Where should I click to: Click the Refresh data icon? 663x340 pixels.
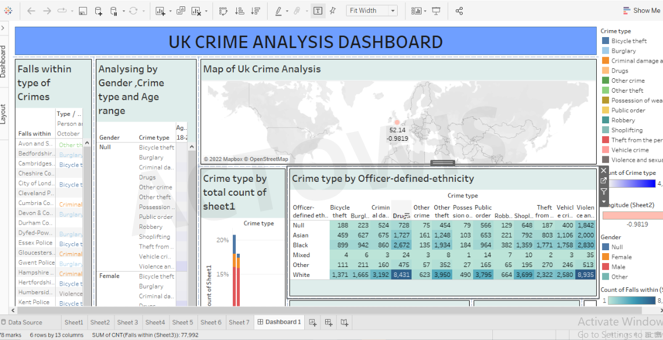[x=133, y=11]
